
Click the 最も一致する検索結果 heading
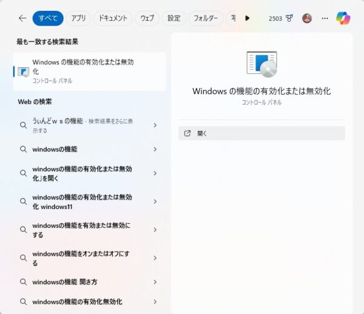click(47, 42)
